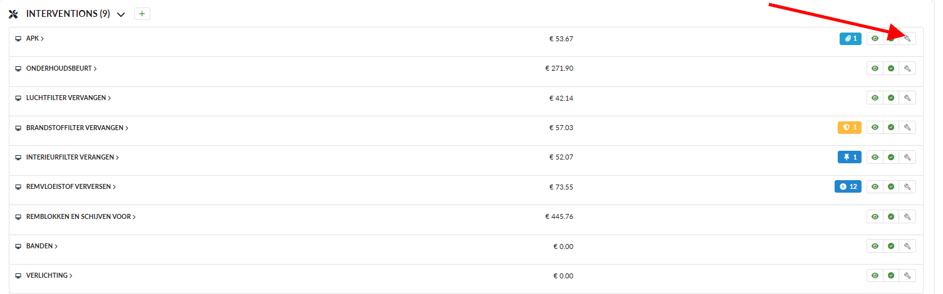Click the wrench icon for Onderhoudsbeurt
This screenshot has height=294, width=943.
point(907,68)
